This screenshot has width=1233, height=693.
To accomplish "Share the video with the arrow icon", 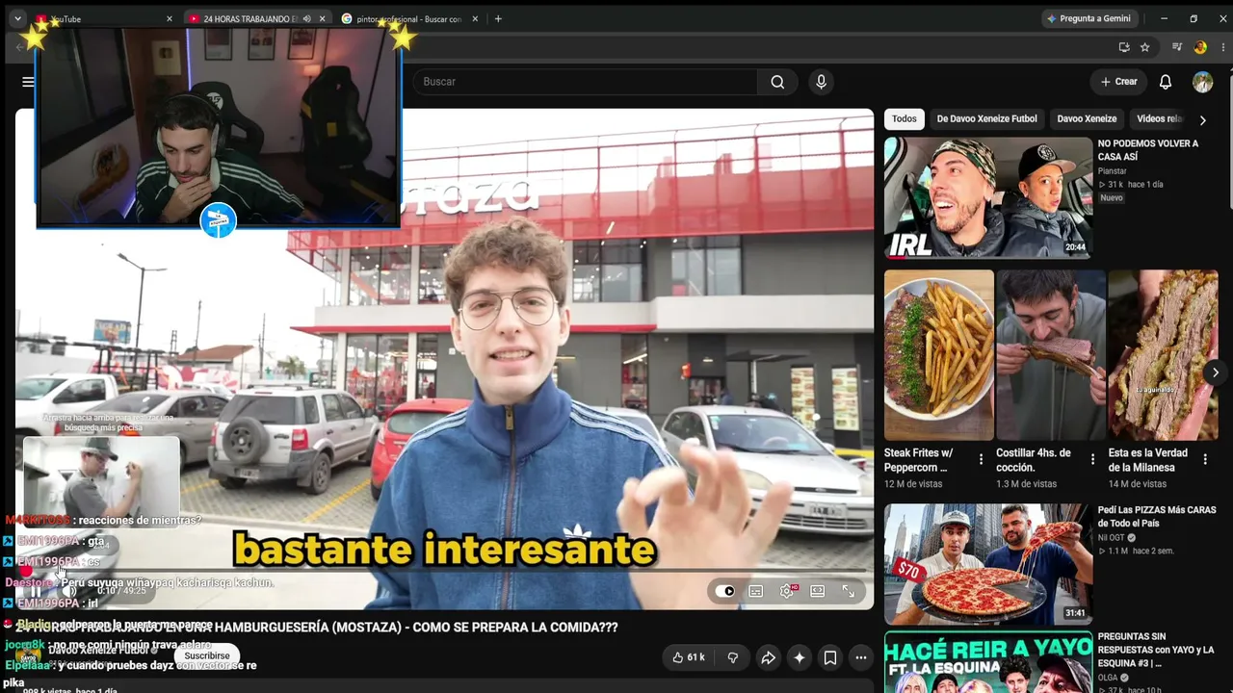I will click(x=768, y=657).
